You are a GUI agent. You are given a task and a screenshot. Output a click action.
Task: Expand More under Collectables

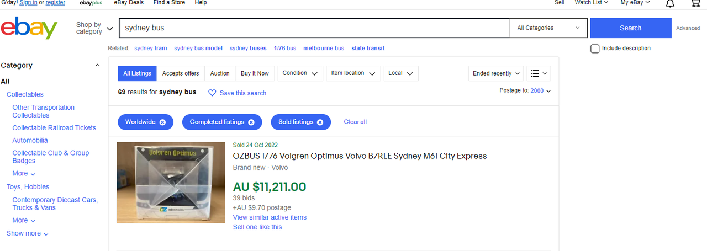click(24, 174)
